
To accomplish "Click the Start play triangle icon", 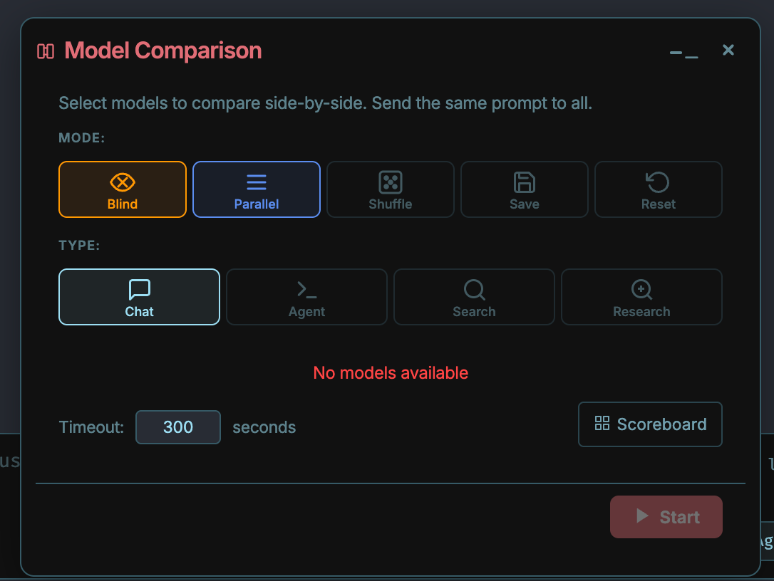I will (x=641, y=516).
